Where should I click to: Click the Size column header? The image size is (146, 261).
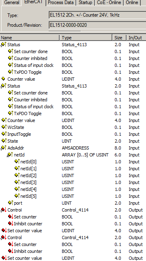(x=119, y=38)
